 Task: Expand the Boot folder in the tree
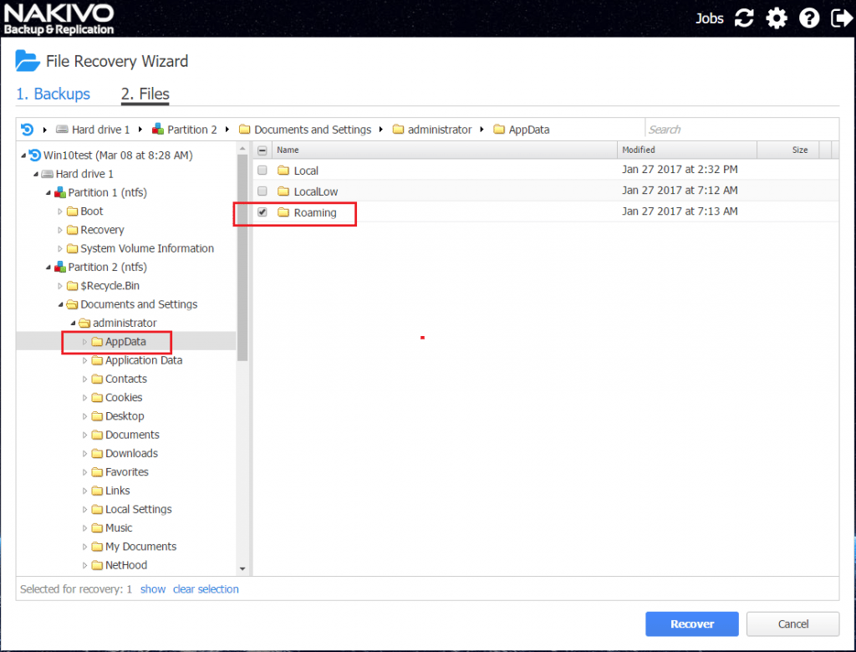(59, 211)
